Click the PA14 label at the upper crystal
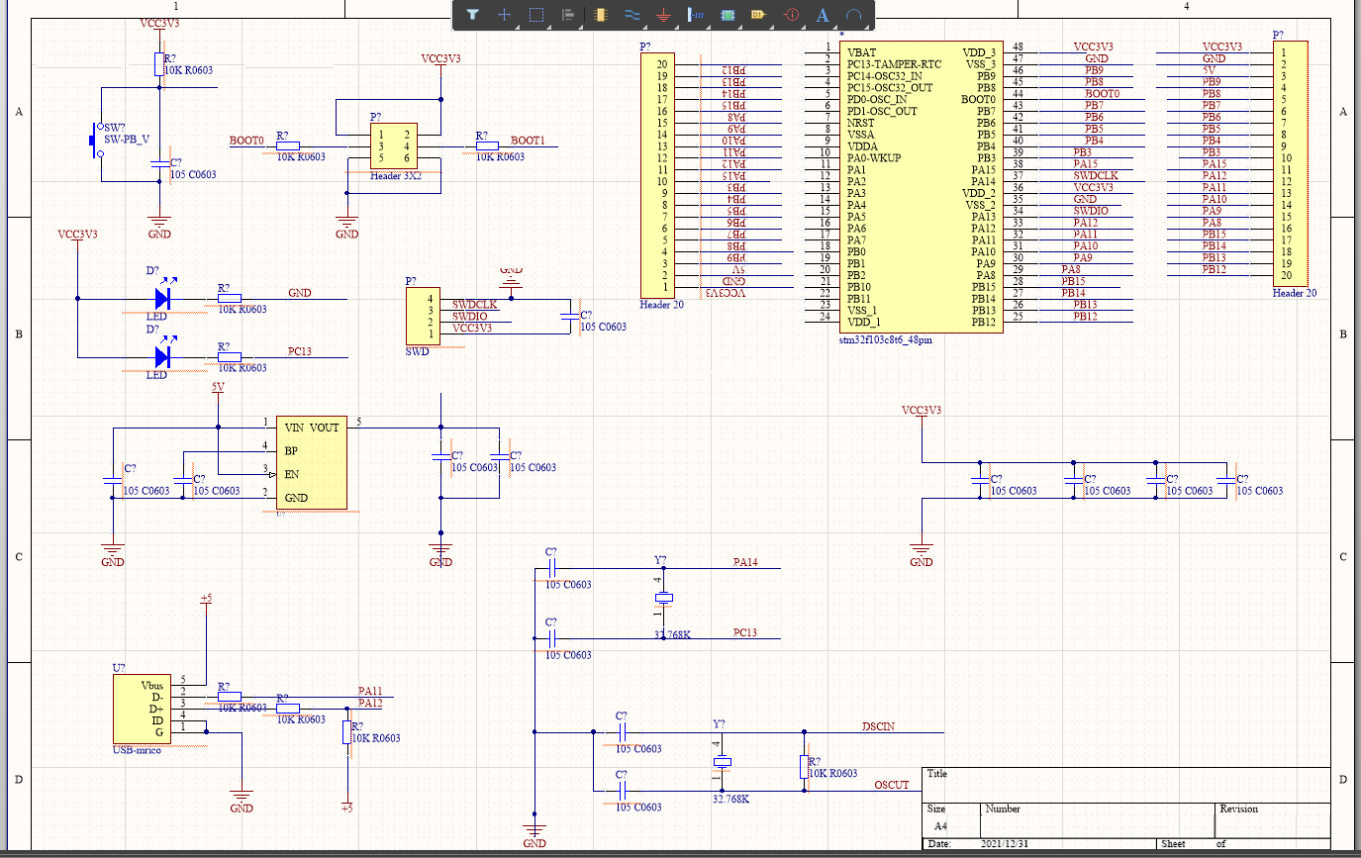This screenshot has height=858, width=1361. (x=745, y=562)
